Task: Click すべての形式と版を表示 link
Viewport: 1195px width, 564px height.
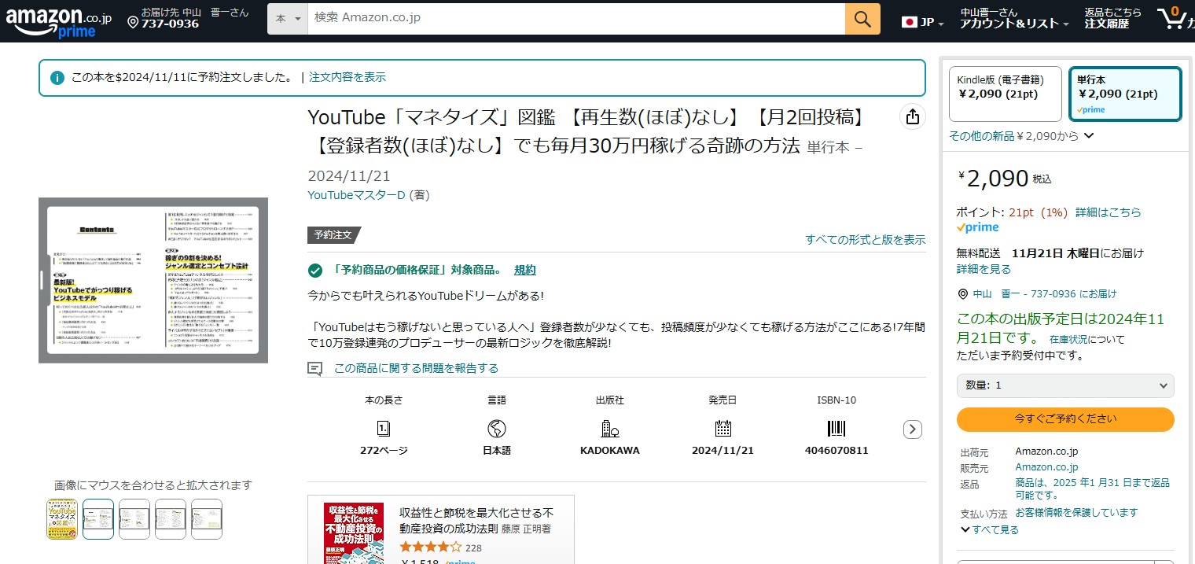Action: 866,240
